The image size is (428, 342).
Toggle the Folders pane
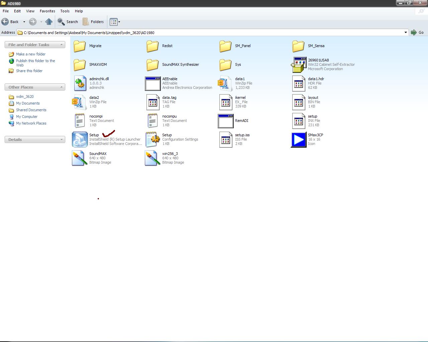pos(93,22)
